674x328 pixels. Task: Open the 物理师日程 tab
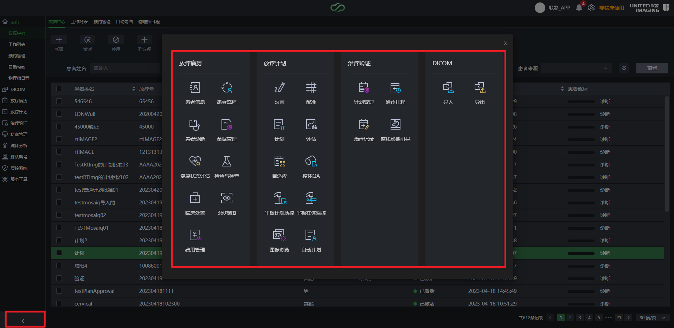[x=149, y=22]
